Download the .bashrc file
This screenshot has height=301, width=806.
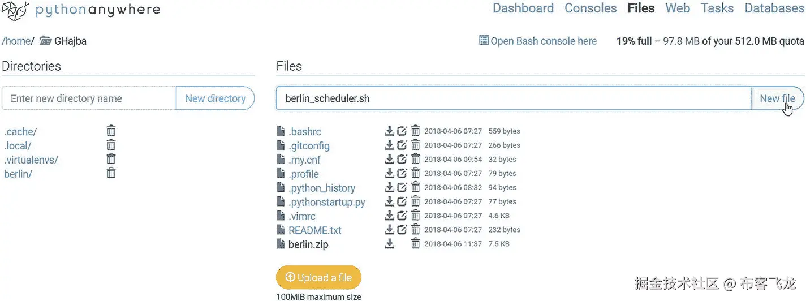click(x=389, y=131)
